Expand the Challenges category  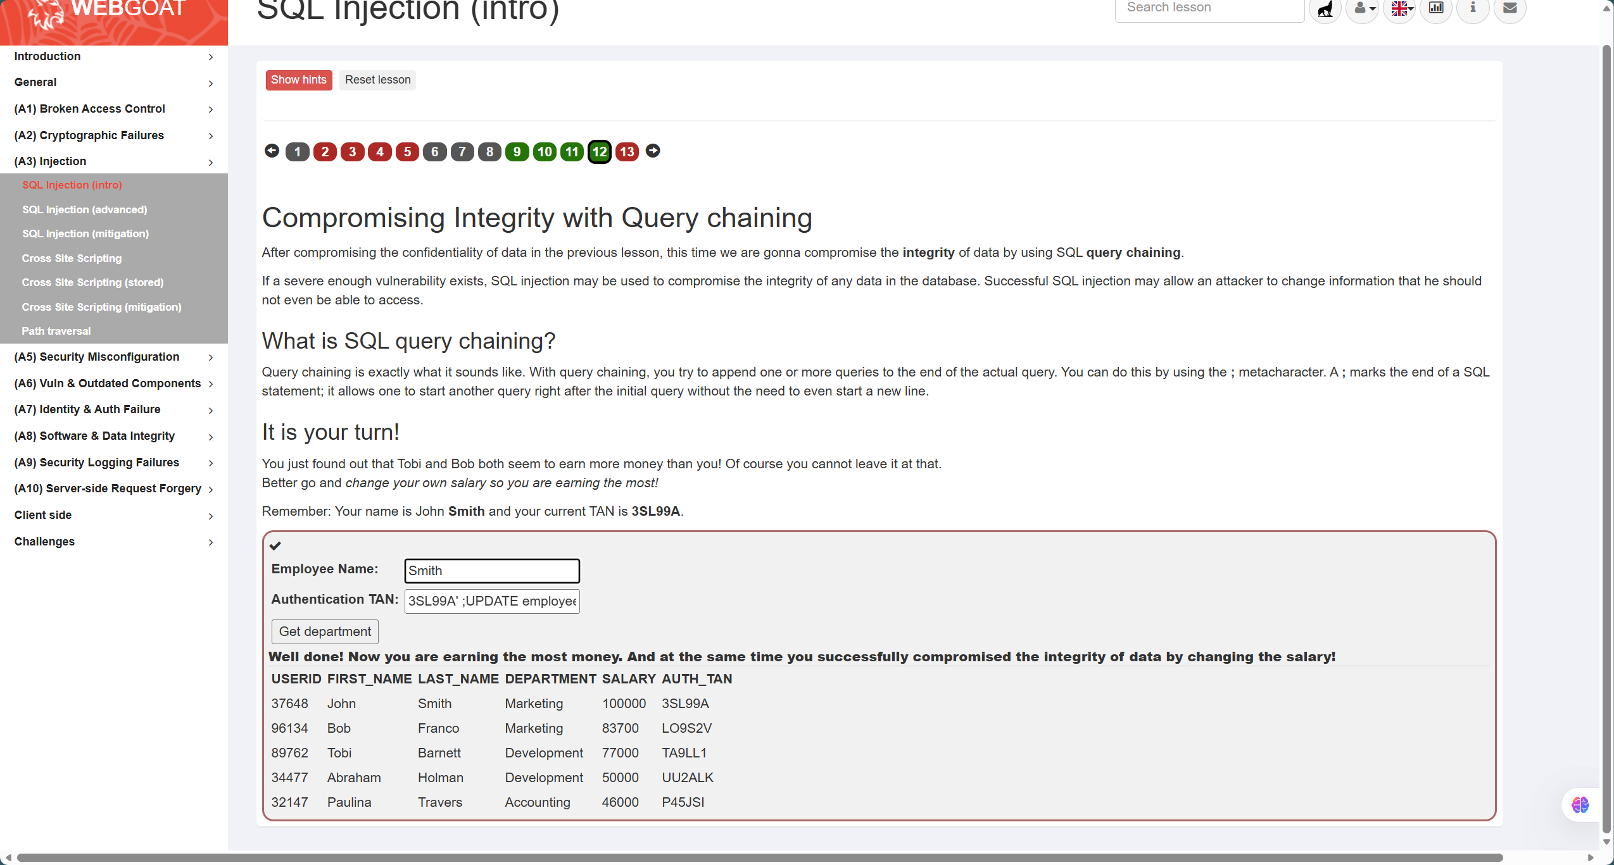tap(114, 542)
